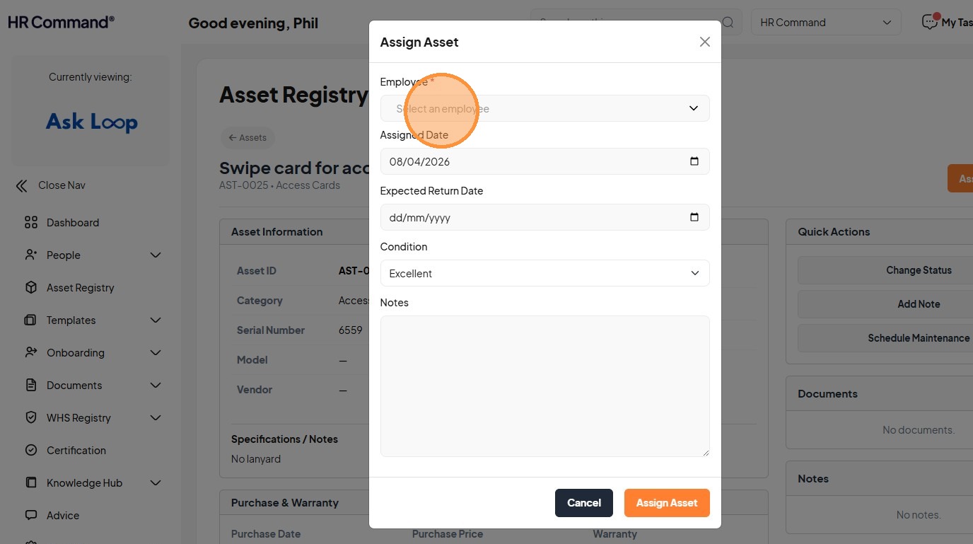This screenshot has width=973, height=544.
Task: Click the WHS Registry shield icon
Action: pyautogui.click(x=31, y=417)
